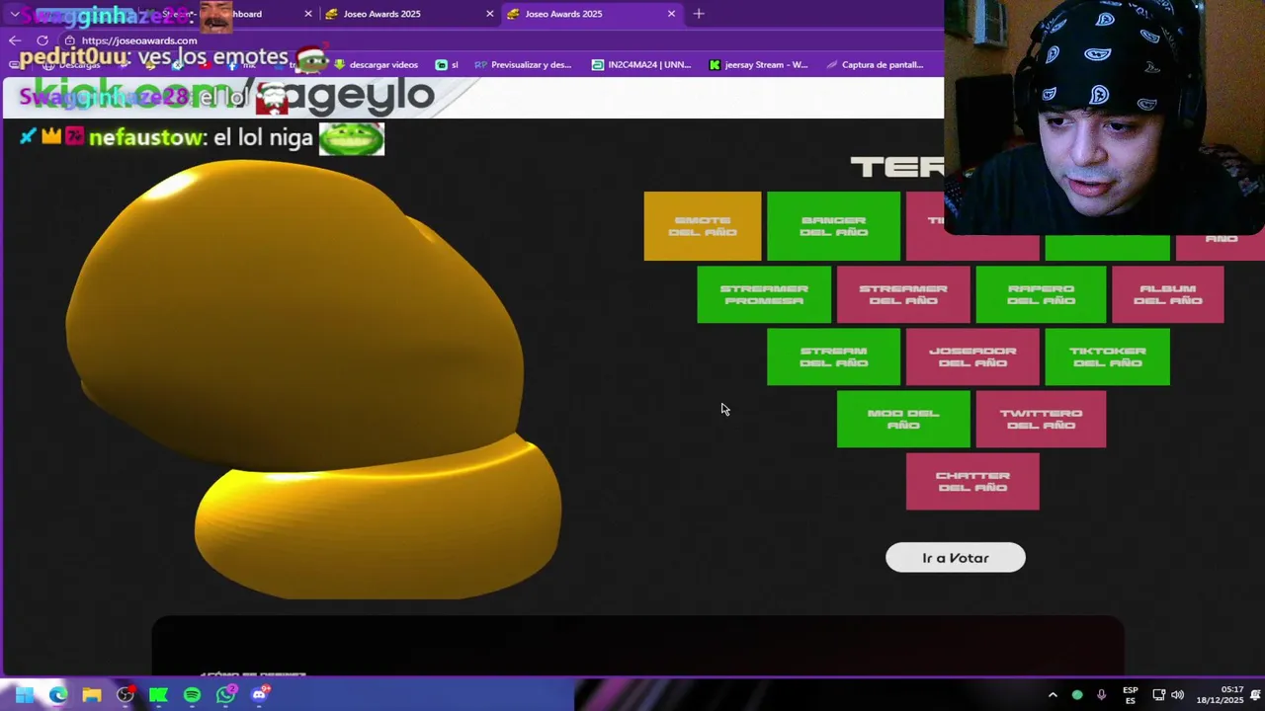Close the active Joseo Awards 2025 tab

pos(672,14)
